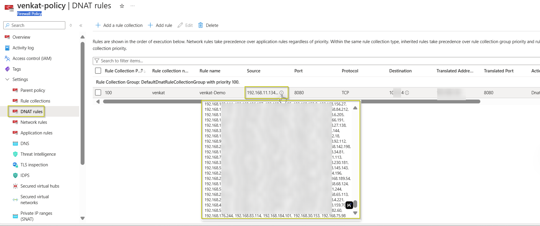
Task: Click the venkat-Demo rule name cell
Action: 212,93
